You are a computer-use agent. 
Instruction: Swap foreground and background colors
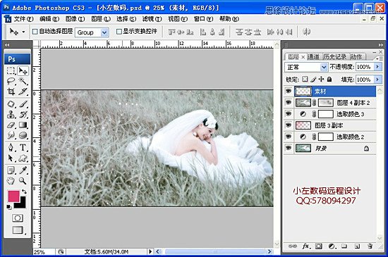[x=24, y=192]
